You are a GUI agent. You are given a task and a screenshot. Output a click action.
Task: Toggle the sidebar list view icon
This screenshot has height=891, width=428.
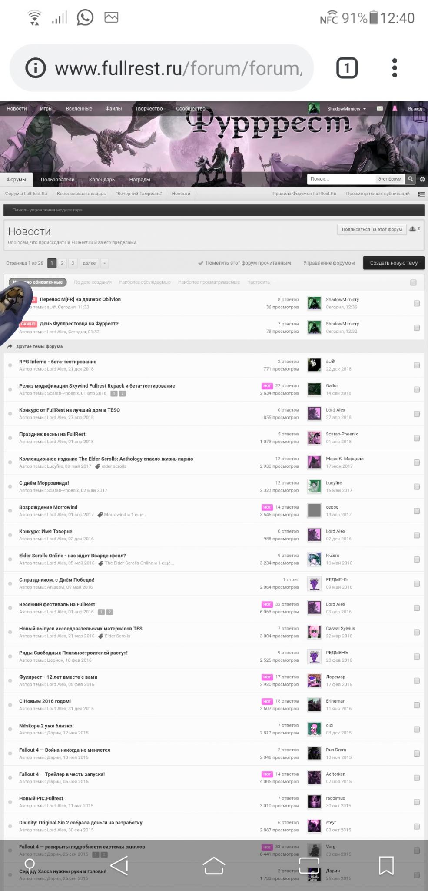[x=421, y=194]
